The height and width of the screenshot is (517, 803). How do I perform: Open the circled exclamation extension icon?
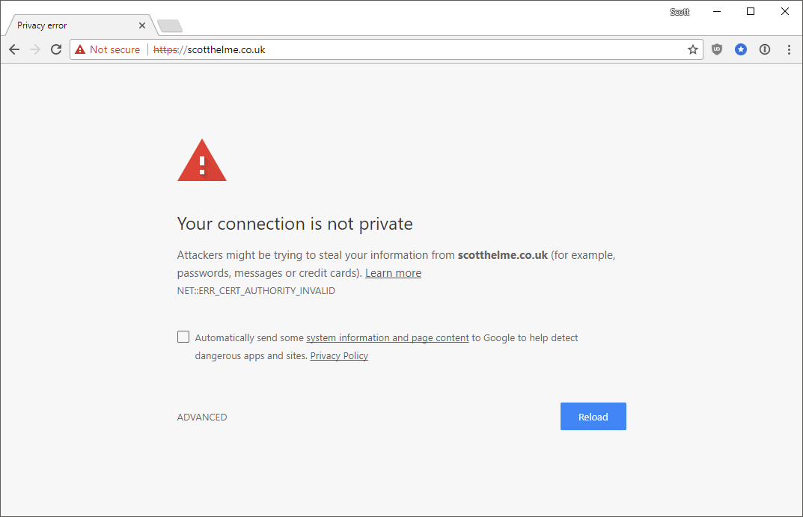pyautogui.click(x=764, y=49)
